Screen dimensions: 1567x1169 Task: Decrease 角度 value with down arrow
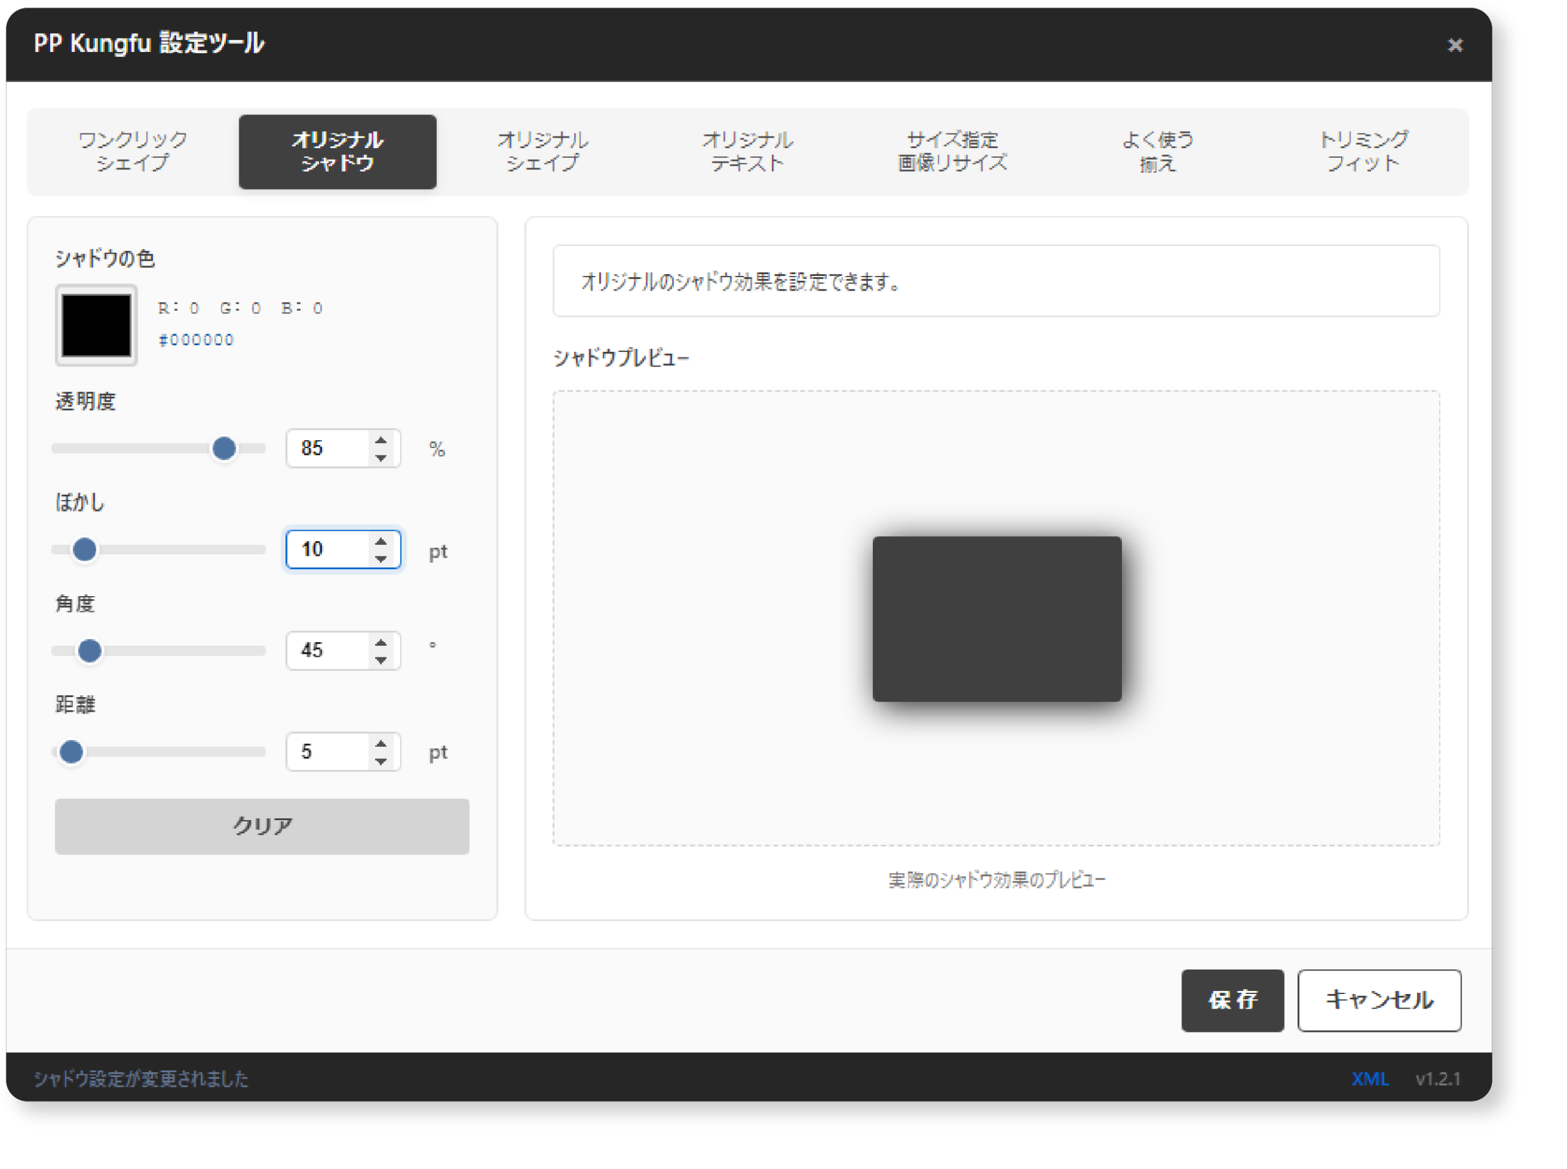tap(381, 660)
